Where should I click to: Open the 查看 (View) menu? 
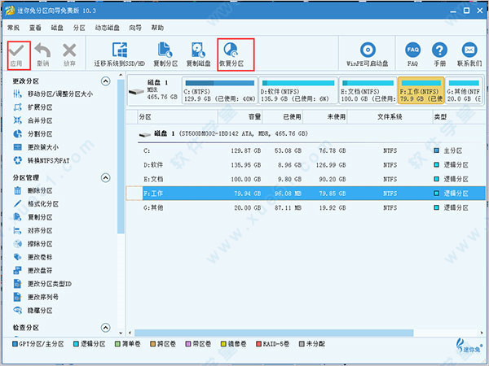point(35,28)
